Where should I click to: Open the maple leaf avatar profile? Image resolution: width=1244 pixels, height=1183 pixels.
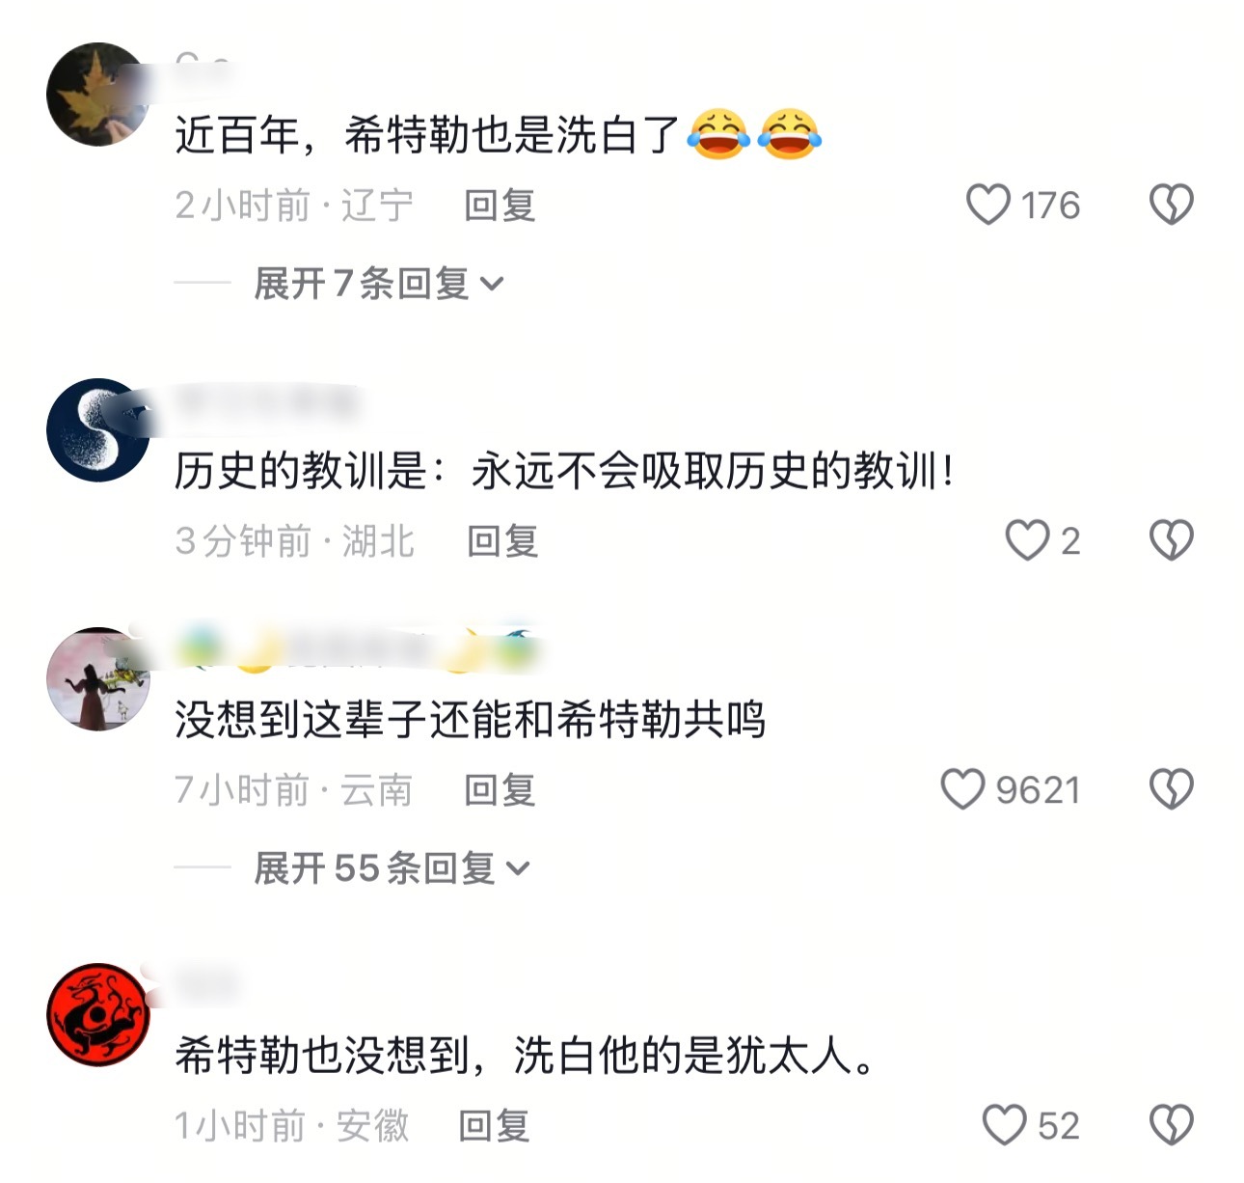(x=98, y=95)
